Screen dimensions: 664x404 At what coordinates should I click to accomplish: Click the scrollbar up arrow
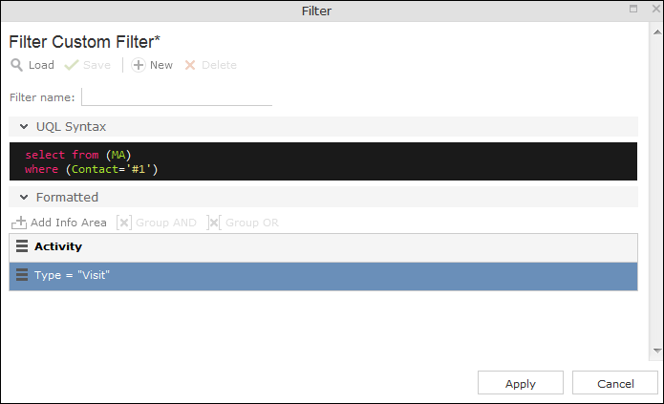pos(657,32)
